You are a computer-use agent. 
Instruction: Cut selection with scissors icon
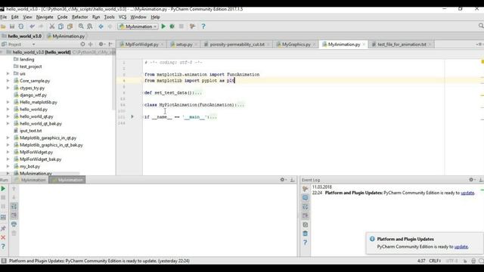(x=52, y=26)
